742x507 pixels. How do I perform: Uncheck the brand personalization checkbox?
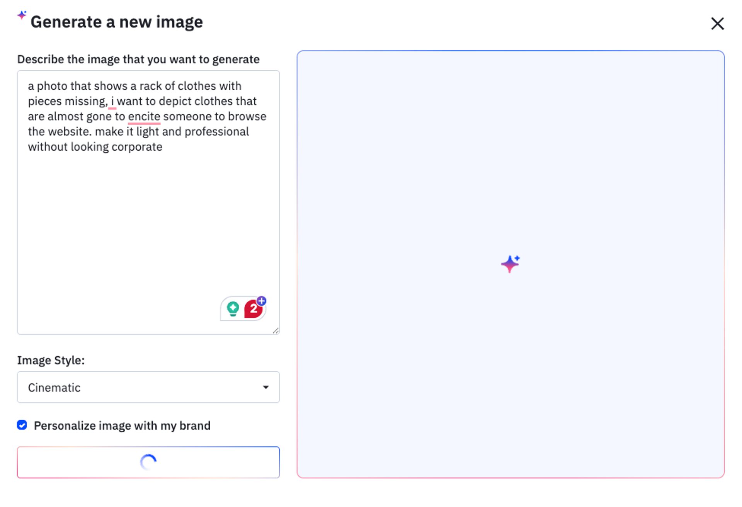22,425
